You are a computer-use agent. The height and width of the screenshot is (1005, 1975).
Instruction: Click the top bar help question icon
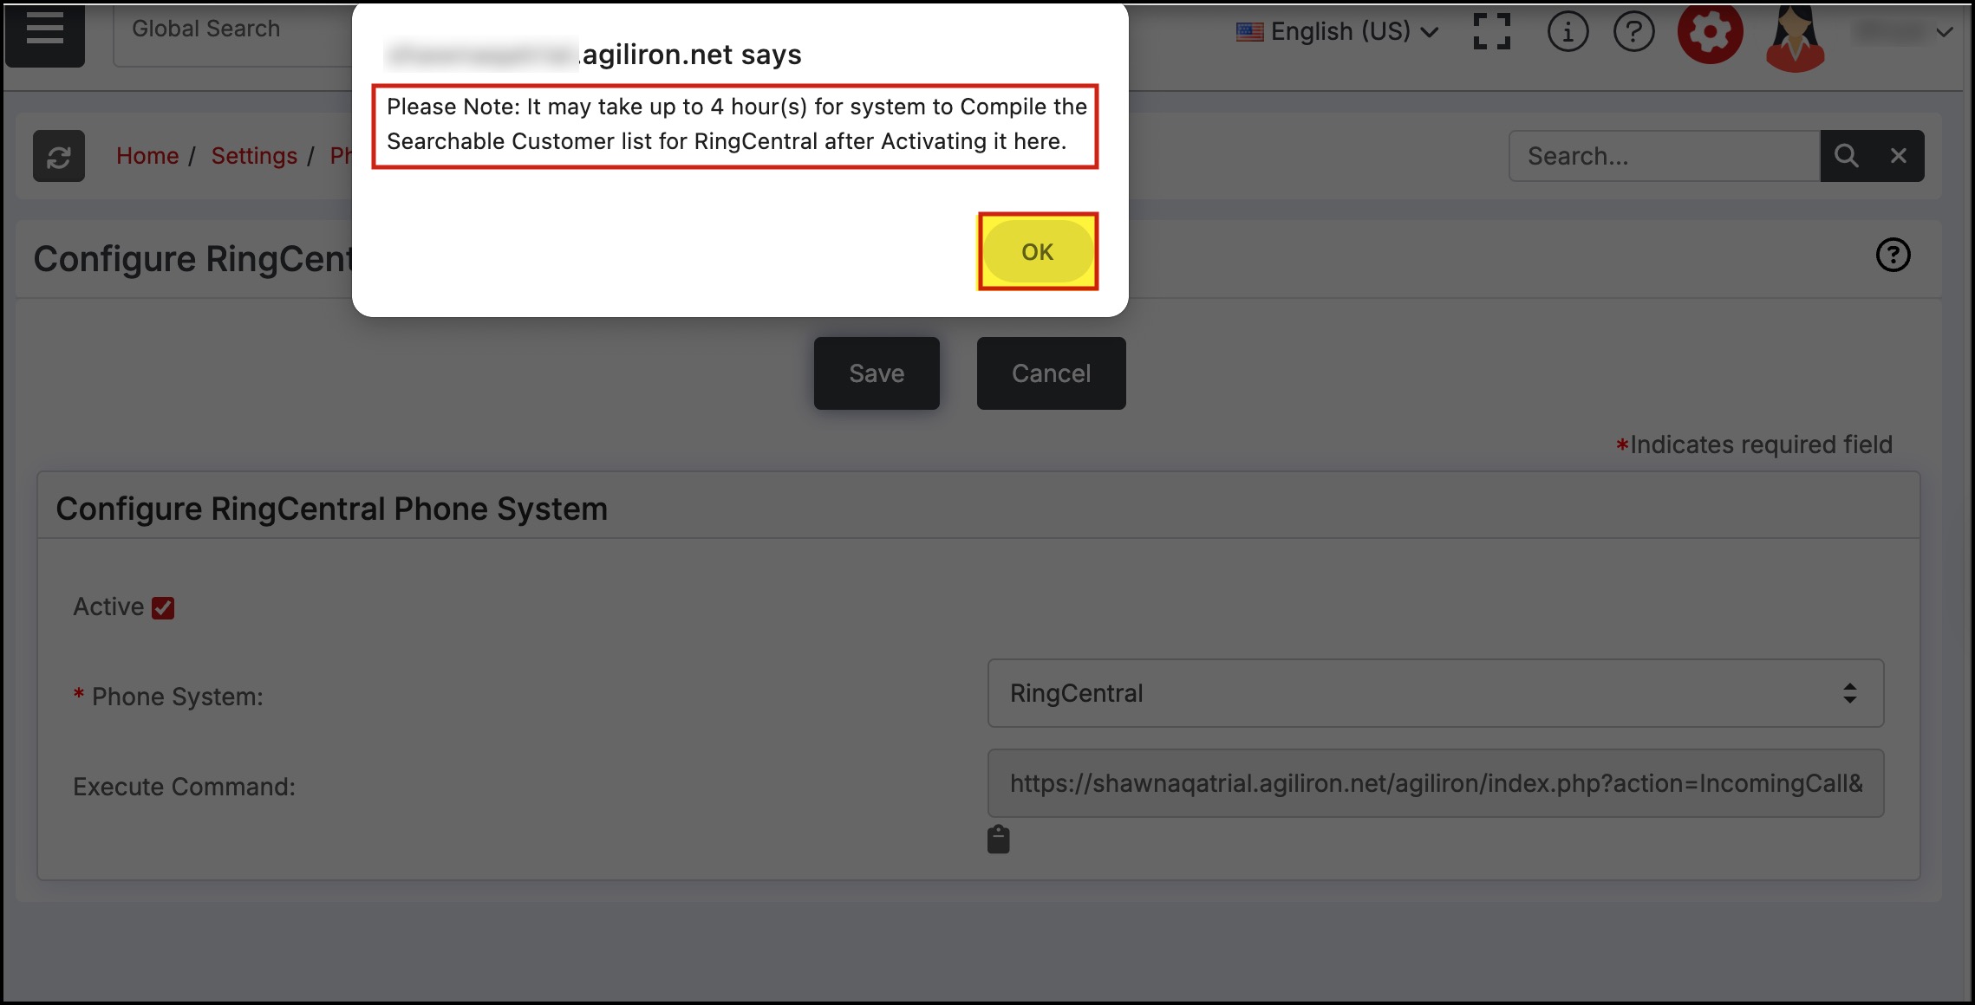(x=1633, y=33)
